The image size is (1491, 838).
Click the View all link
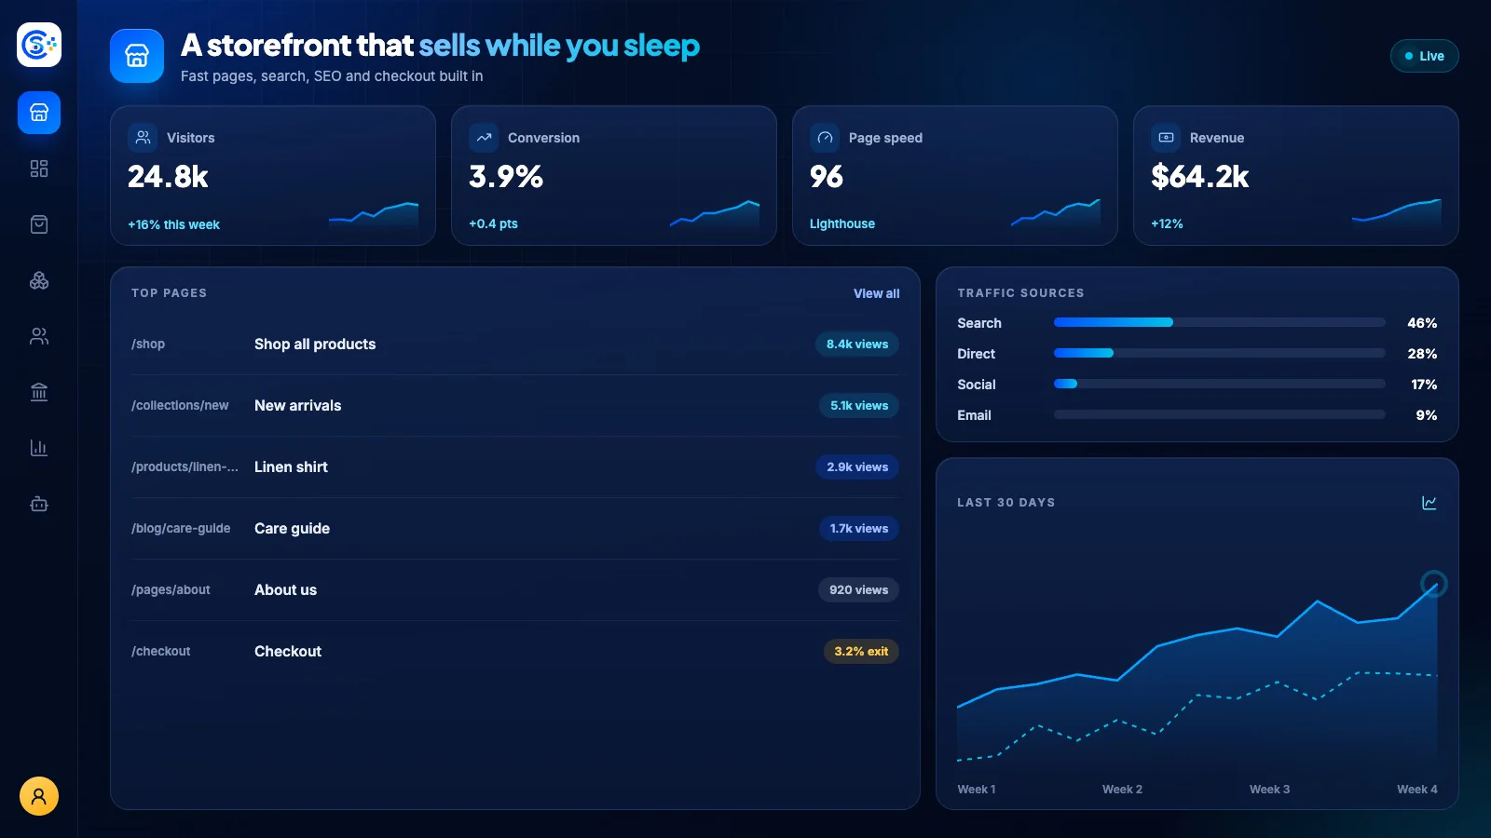pyautogui.click(x=877, y=293)
